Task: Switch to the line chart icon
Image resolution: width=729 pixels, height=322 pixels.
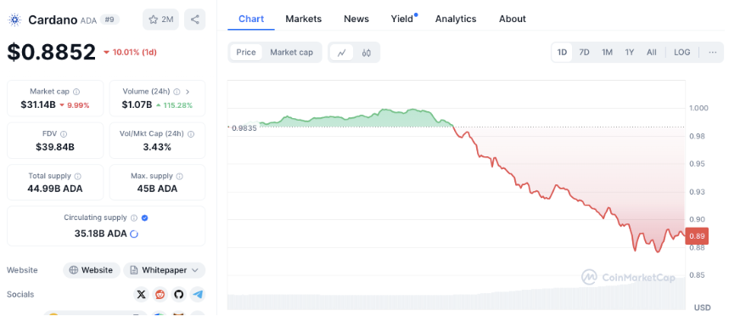Action: (342, 53)
